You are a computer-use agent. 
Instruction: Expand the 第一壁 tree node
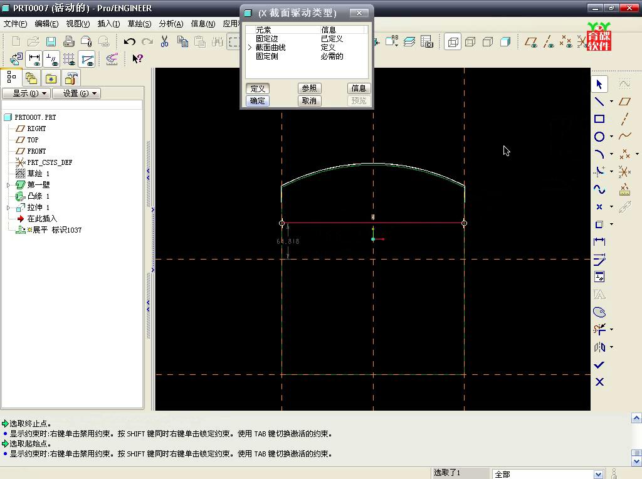point(9,185)
